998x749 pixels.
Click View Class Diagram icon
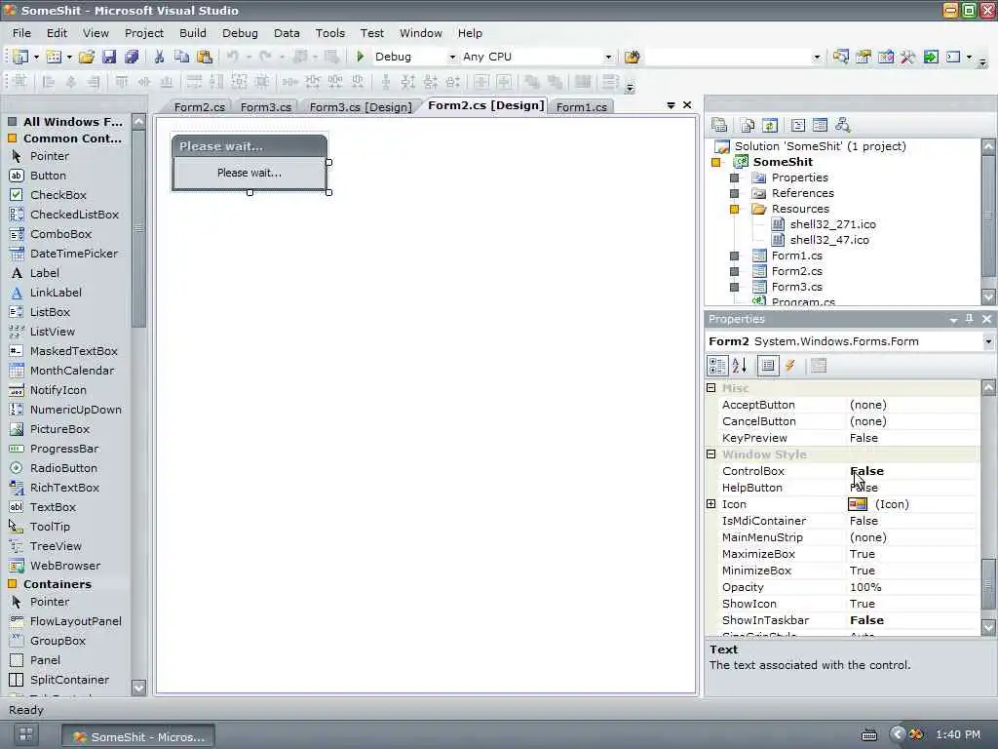[x=843, y=125]
